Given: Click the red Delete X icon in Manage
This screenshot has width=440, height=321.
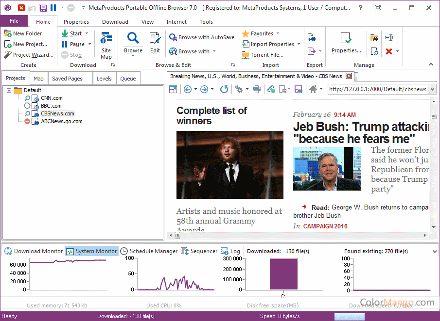Looking at the screenshot, I should pyautogui.click(x=388, y=51).
